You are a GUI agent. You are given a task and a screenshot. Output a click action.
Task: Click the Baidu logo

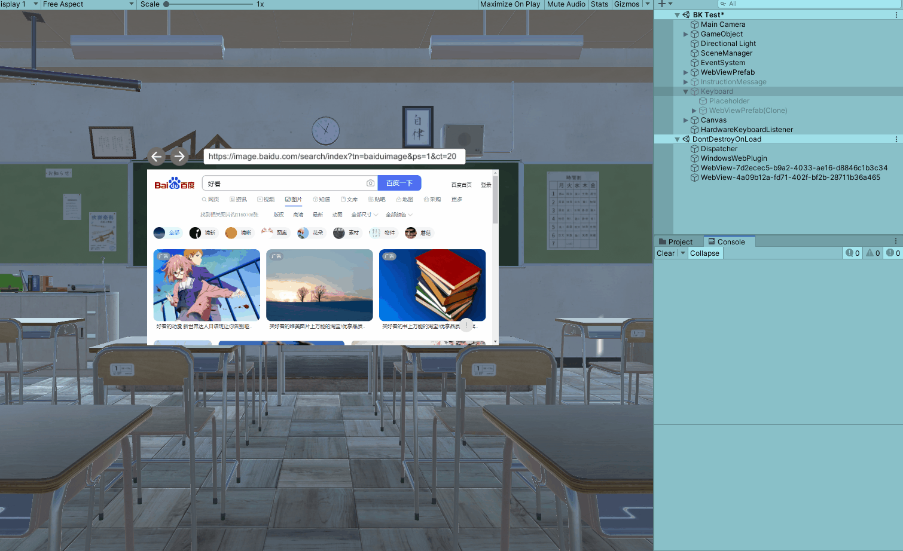174,183
